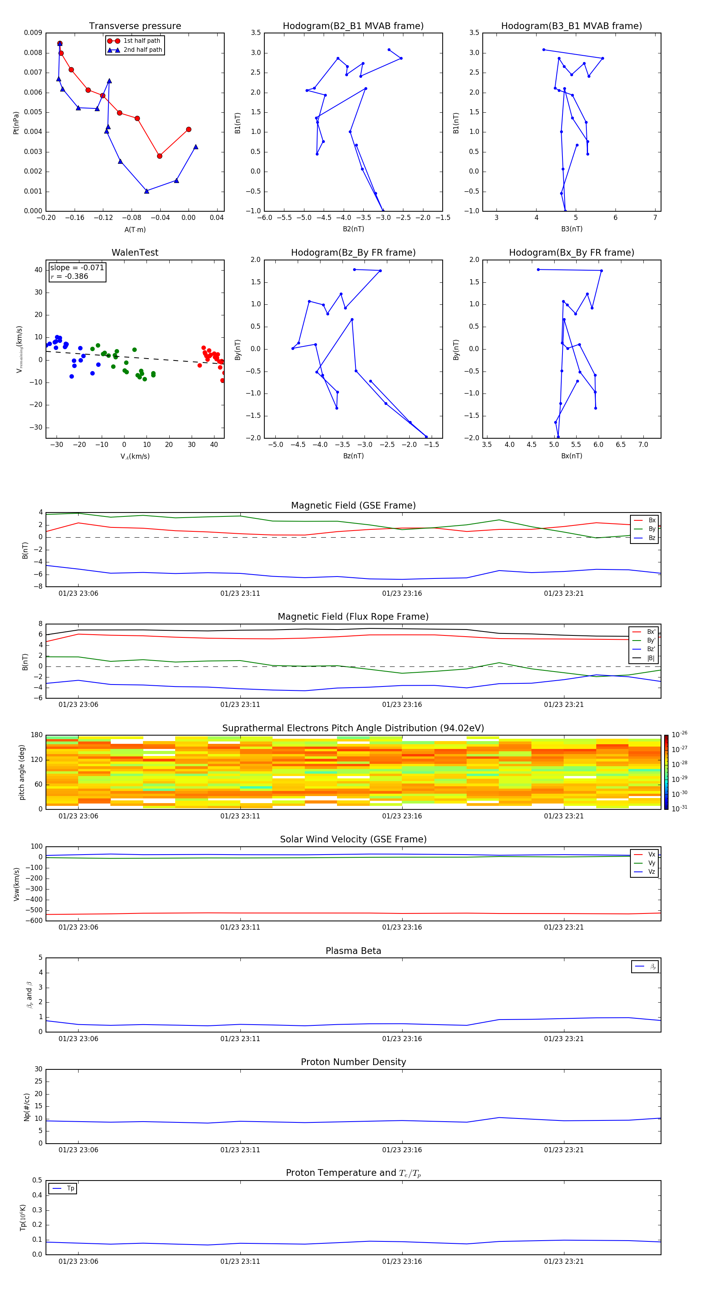Click '|B|' in flux rope frame legend
This screenshot has width=707, height=1296.
(x=644, y=658)
